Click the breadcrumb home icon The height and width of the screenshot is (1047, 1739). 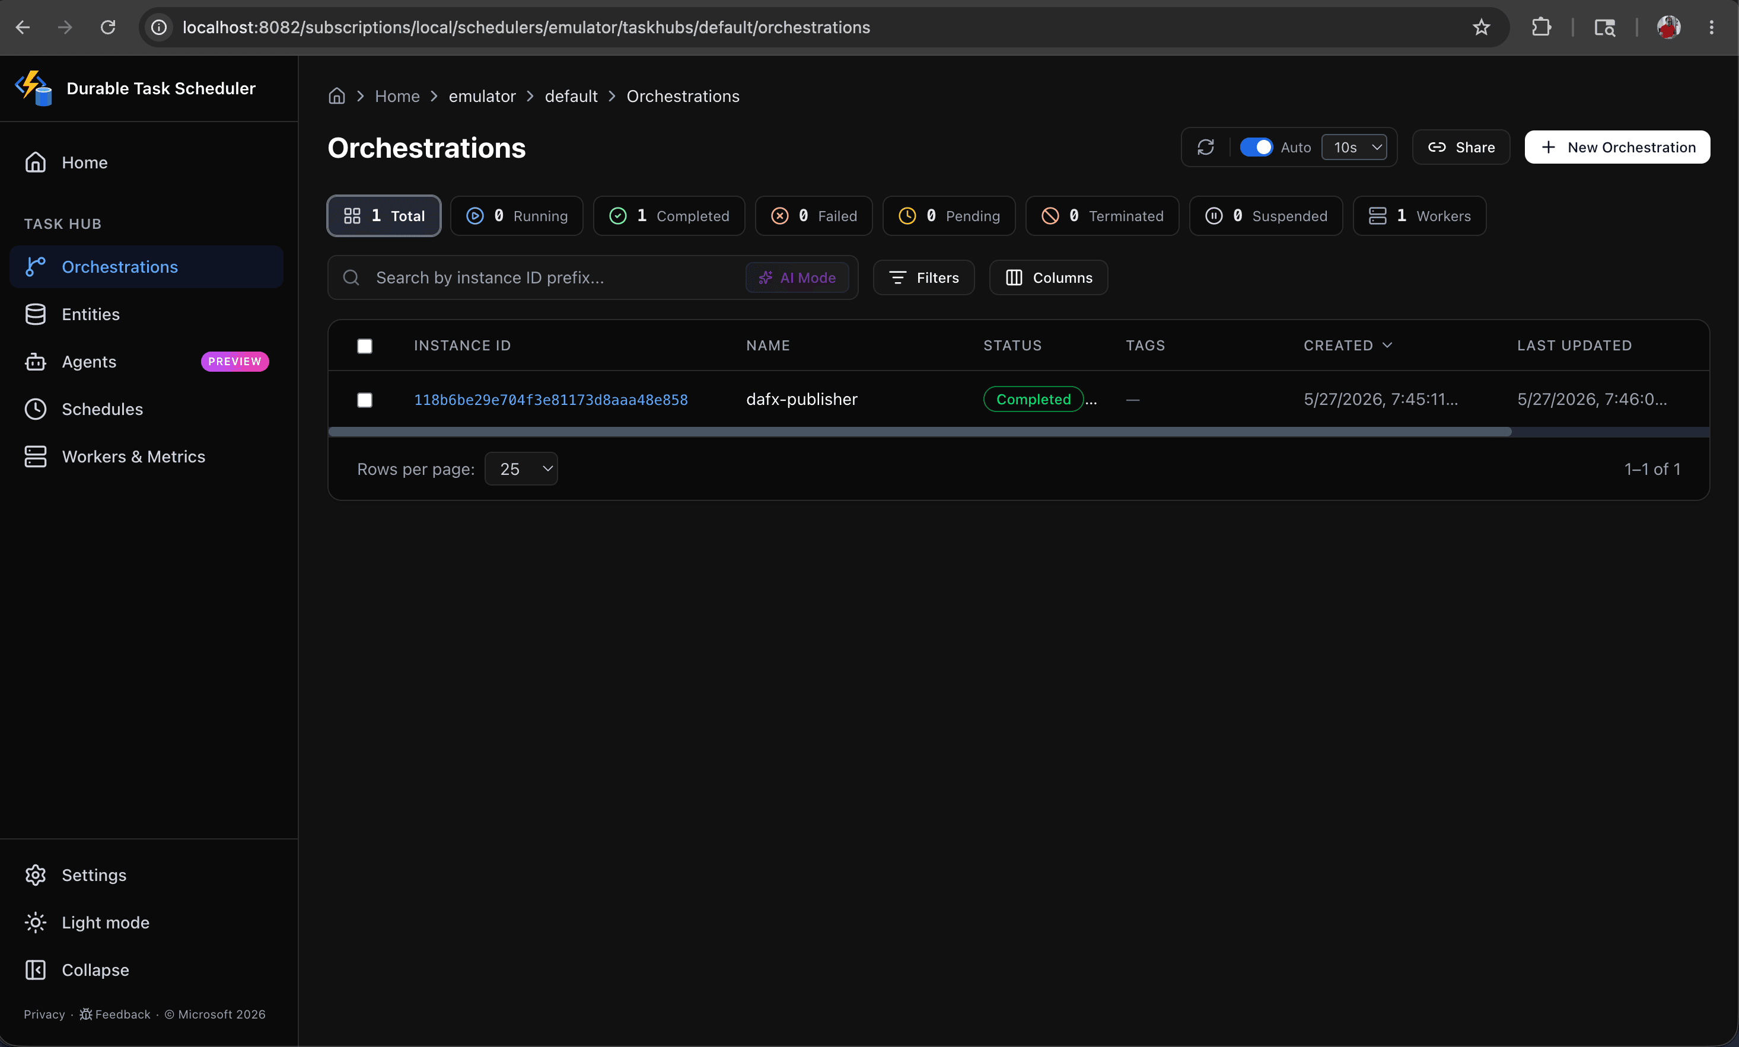(337, 96)
